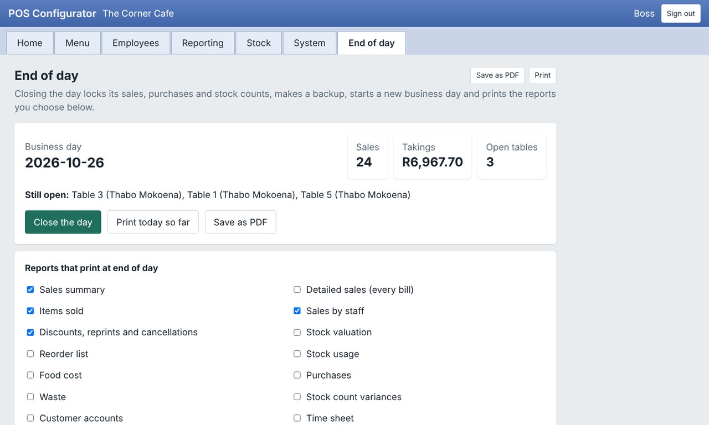Screen dimensions: 709x425
Task: Enable Stock count variances report
Action: tap(297, 397)
